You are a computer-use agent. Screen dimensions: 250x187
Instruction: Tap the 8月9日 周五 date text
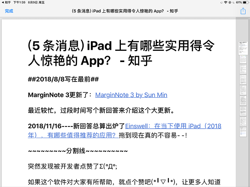pos(36,2)
